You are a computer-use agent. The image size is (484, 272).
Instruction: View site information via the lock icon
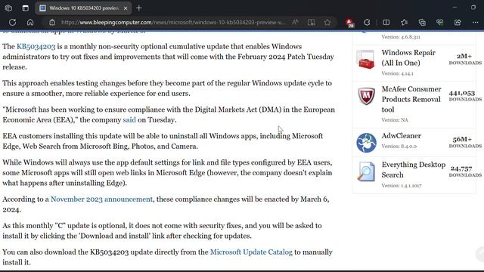52,22
